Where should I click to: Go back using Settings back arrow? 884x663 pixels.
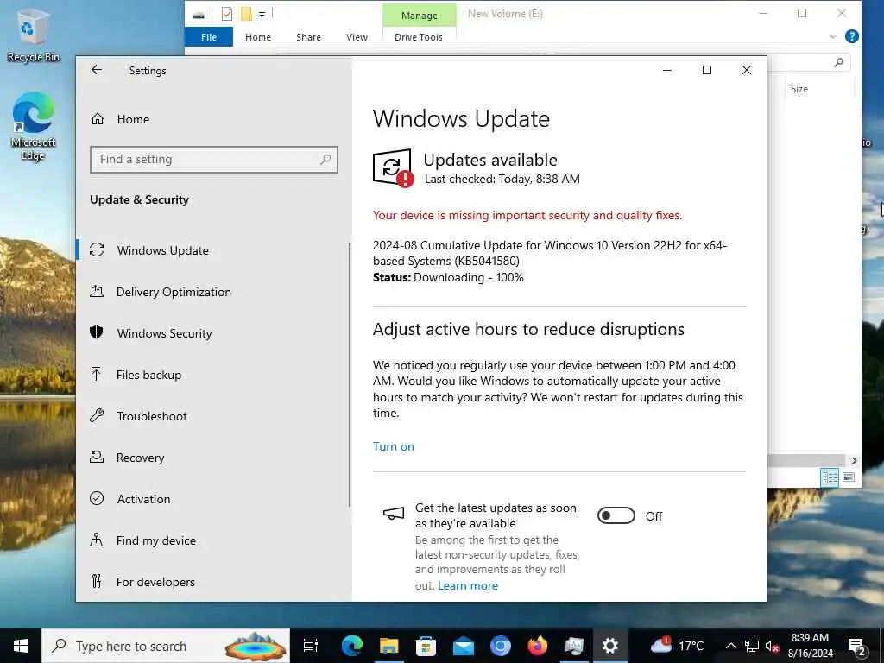97,70
